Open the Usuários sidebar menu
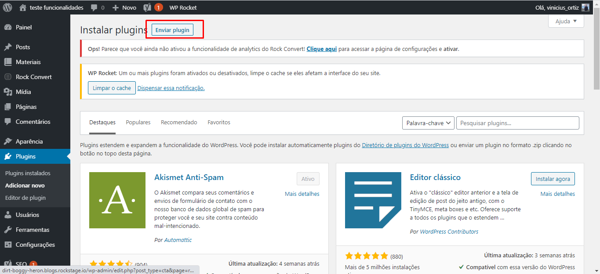The image size is (600, 274). coord(35,215)
